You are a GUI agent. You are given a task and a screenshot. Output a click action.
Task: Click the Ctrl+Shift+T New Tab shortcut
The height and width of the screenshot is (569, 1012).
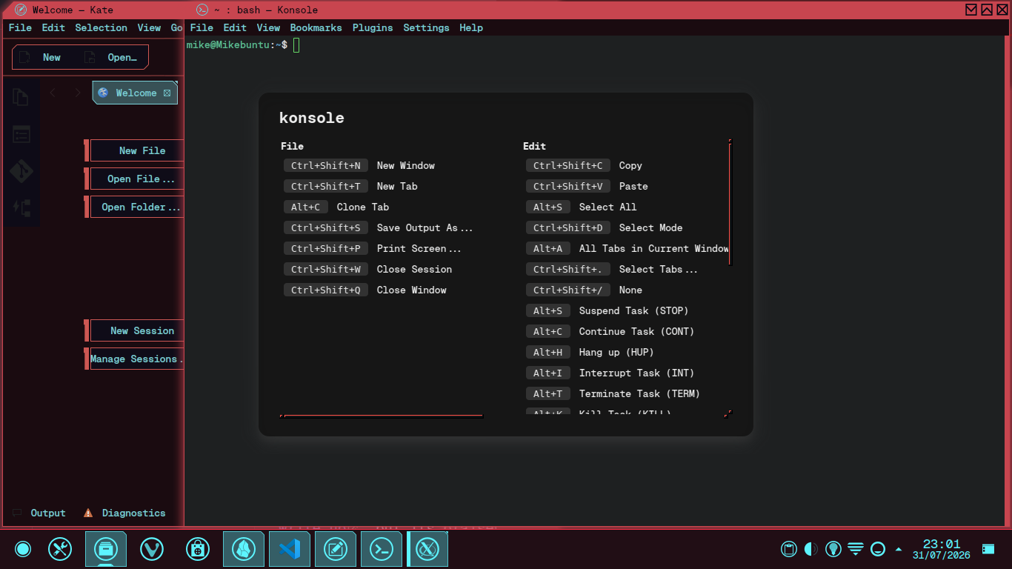coord(350,186)
